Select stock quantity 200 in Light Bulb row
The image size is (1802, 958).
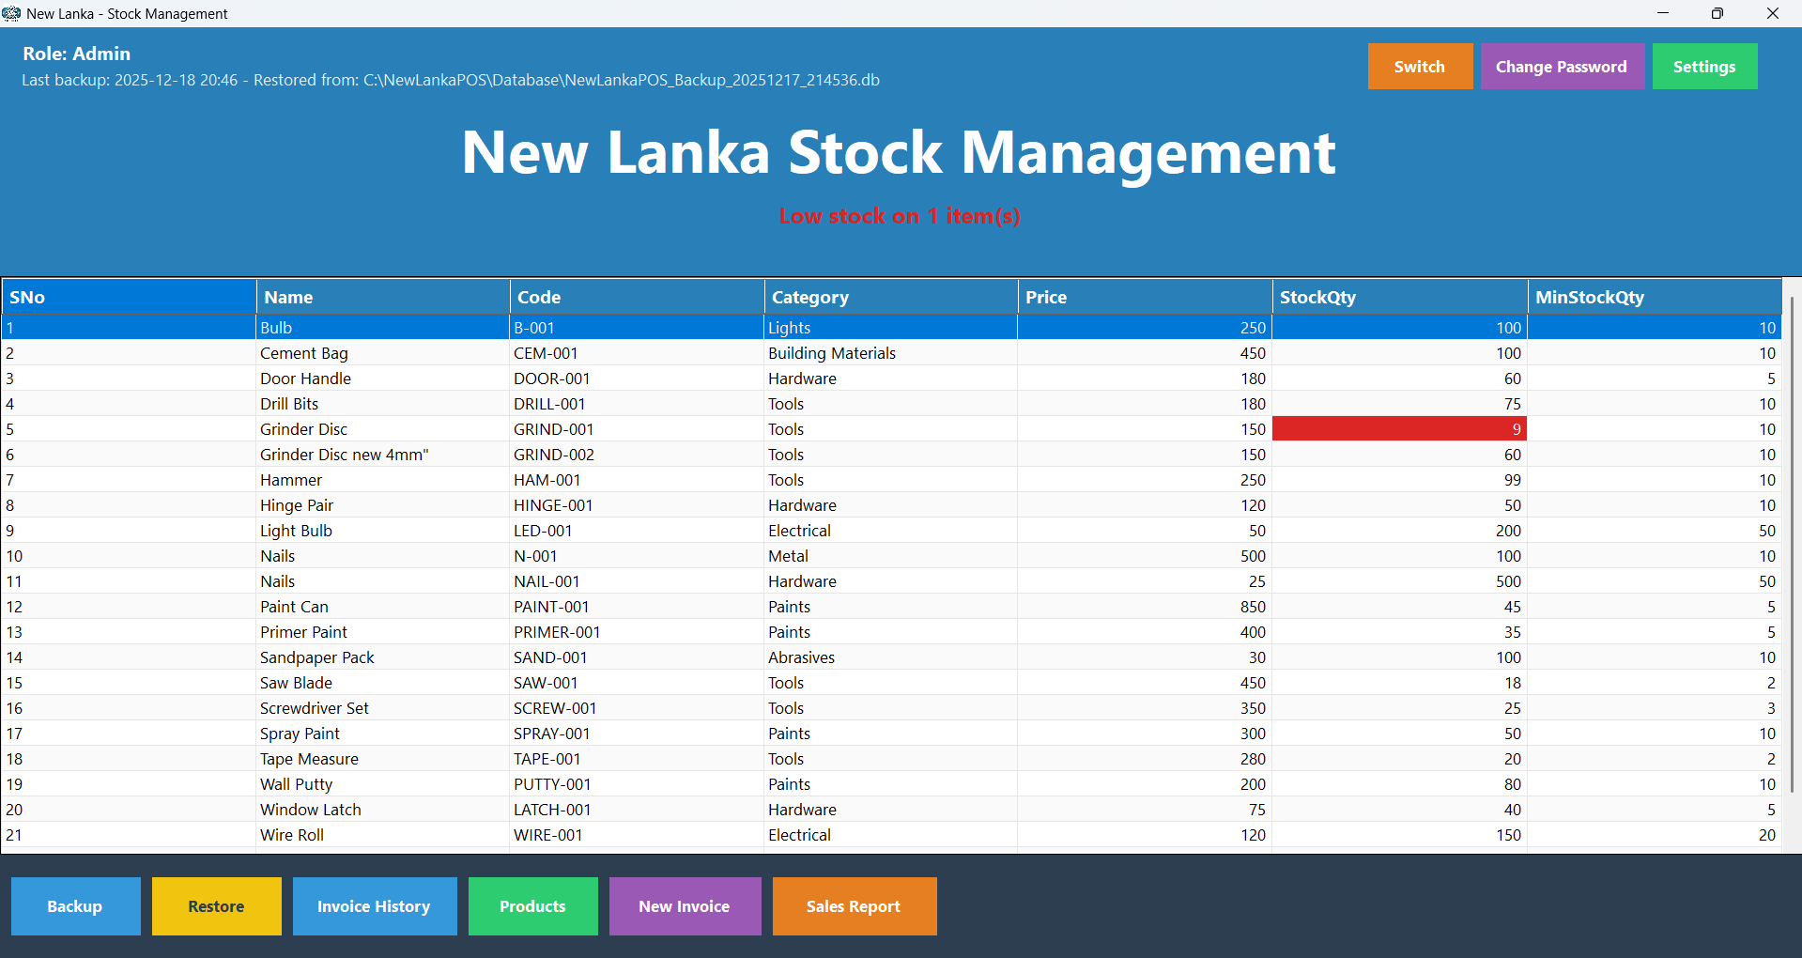1400,531
